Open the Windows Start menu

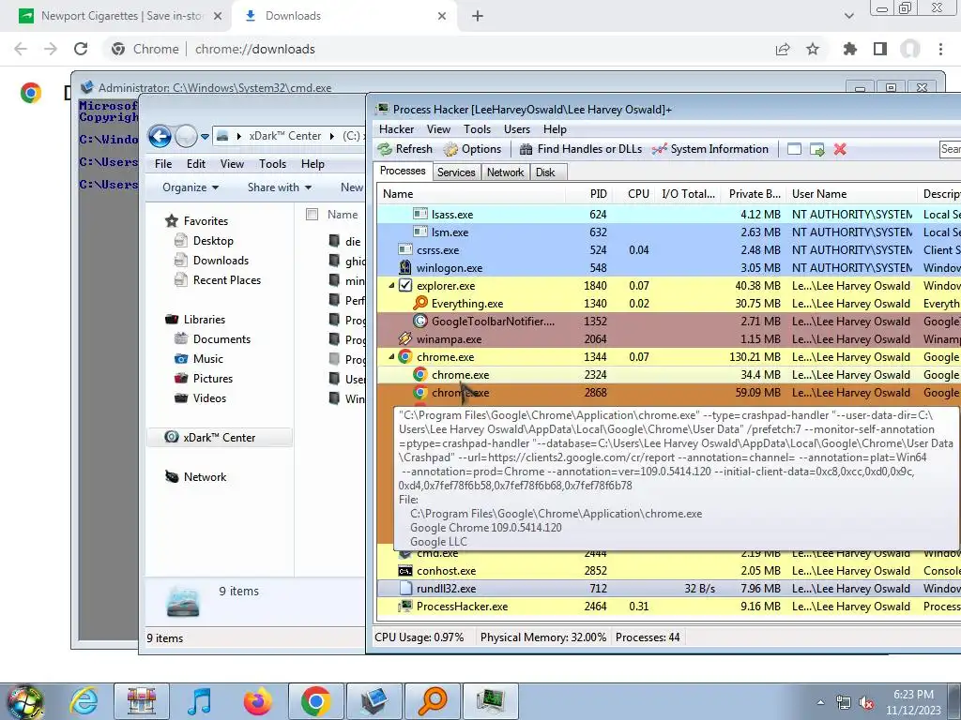coord(24,701)
